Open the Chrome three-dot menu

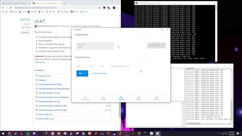click(118, 8)
